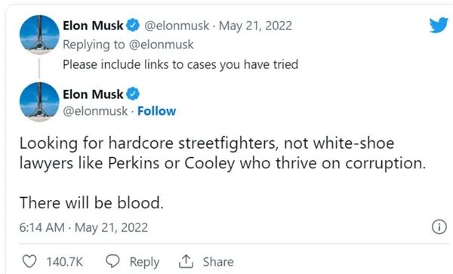Click Elon Musk name above Follow
This screenshot has width=453, height=274.
coord(93,94)
